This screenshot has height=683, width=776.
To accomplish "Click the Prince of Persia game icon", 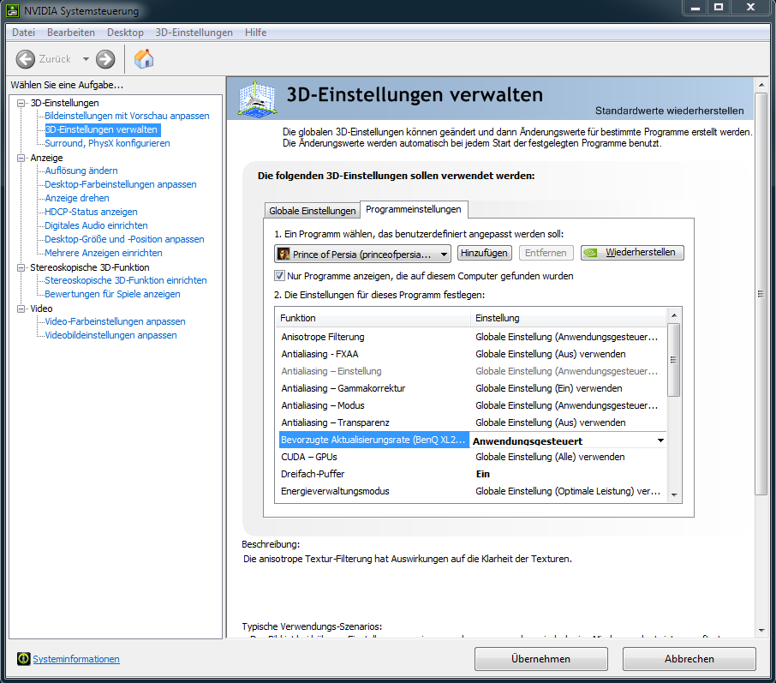I will click(x=284, y=254).
